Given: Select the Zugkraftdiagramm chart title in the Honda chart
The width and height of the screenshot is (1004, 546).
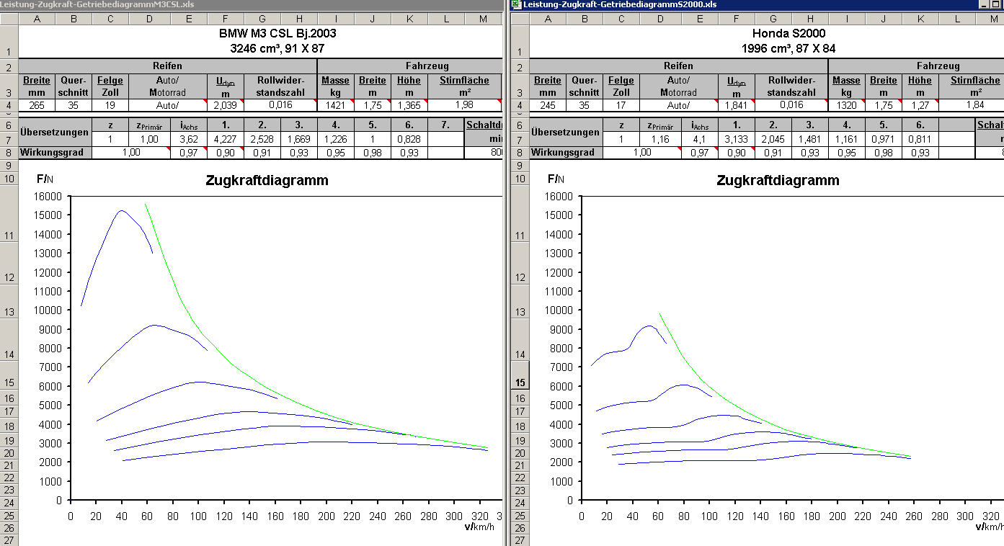Looking at the screenshot, I should pos(778,180).
